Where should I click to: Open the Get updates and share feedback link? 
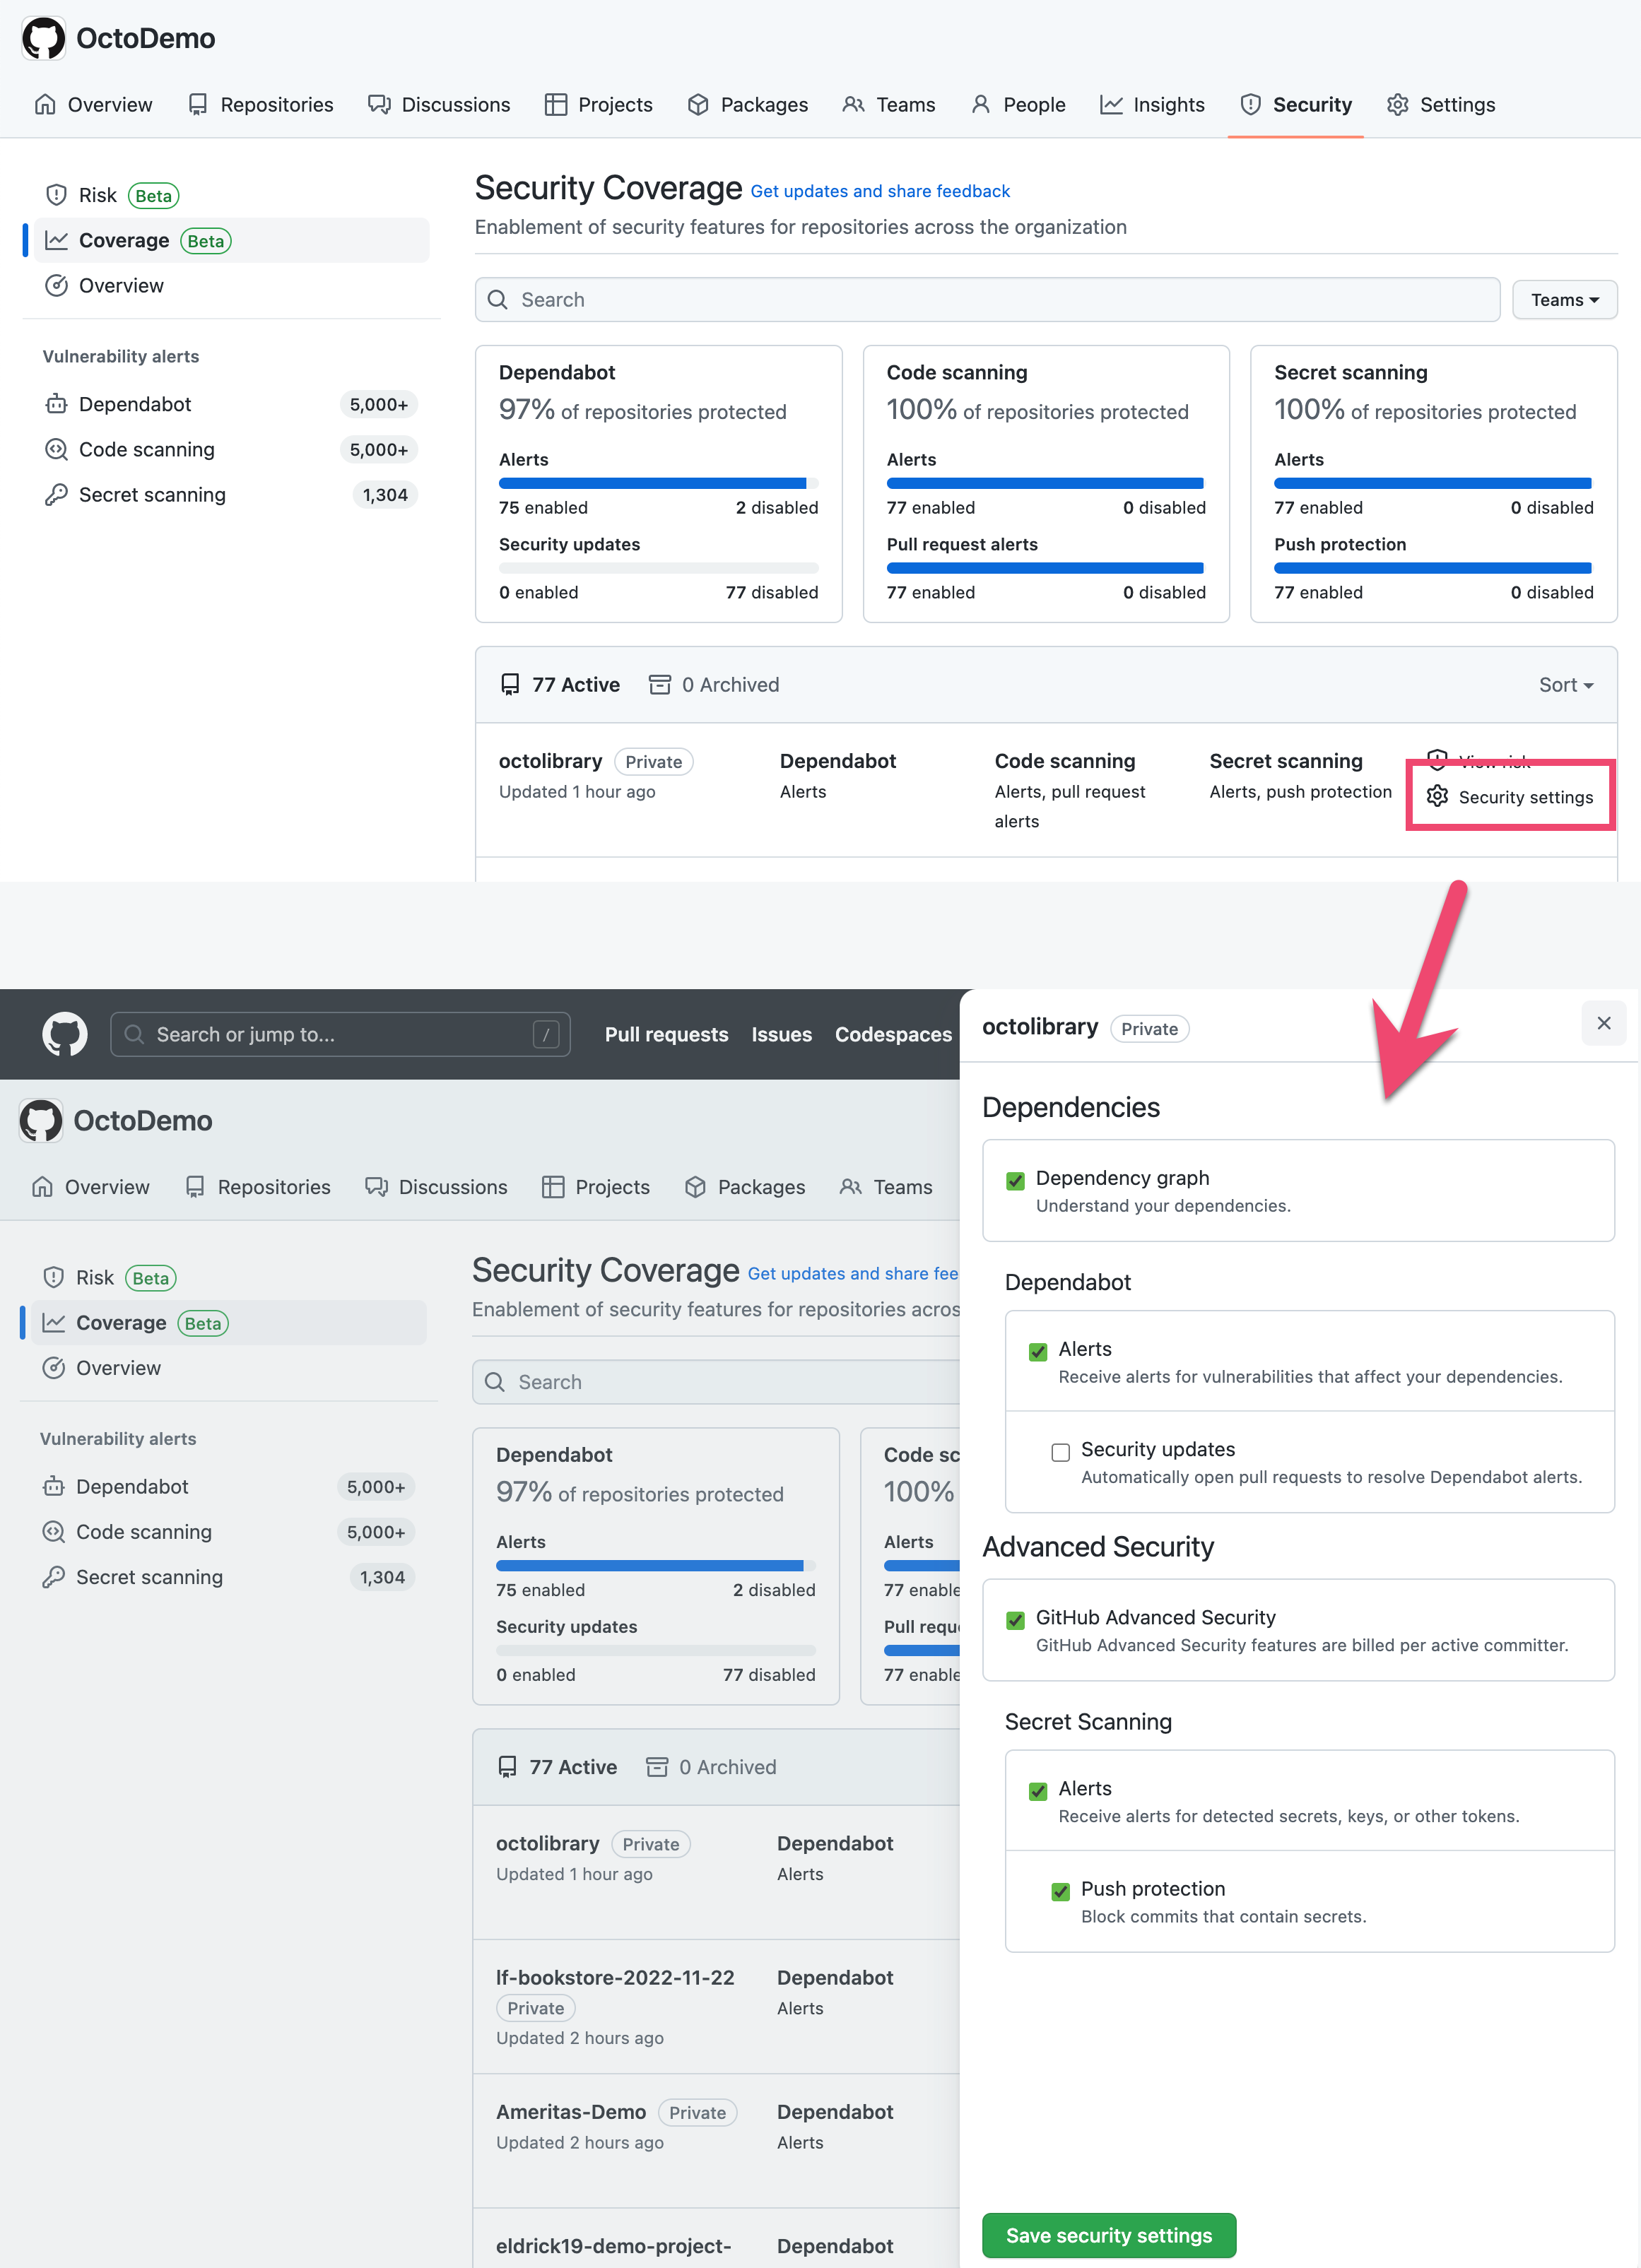[880, 191]
